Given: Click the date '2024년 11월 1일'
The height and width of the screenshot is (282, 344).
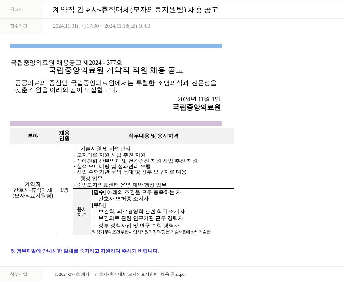Looking at the screenshot, I should pyautogui.click(x=199, y=99).
